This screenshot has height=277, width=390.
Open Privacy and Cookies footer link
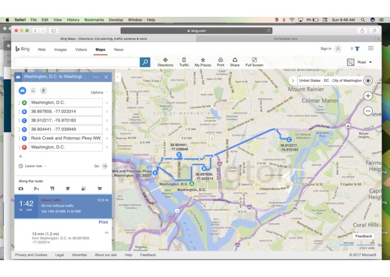[31, 255]
